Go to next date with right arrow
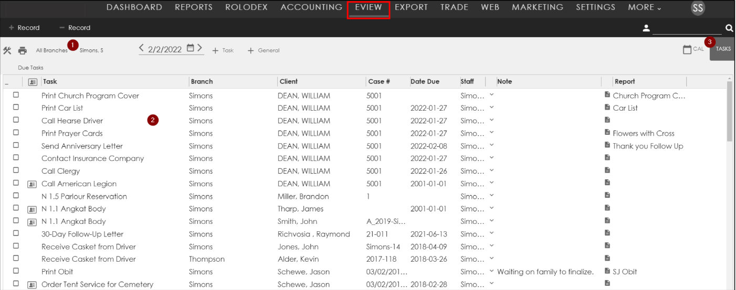 [200, 48]
